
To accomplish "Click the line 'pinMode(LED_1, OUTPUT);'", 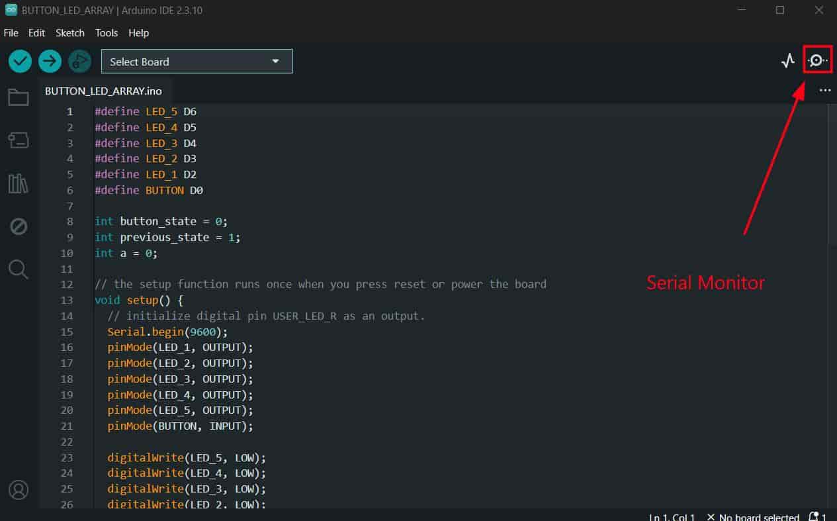I will click(x=180, y=348).
